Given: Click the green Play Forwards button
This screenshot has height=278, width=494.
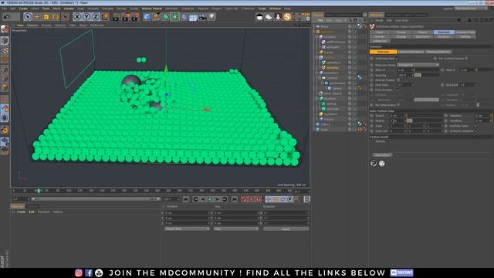Looking at the screenshot, I should point(210,199).
